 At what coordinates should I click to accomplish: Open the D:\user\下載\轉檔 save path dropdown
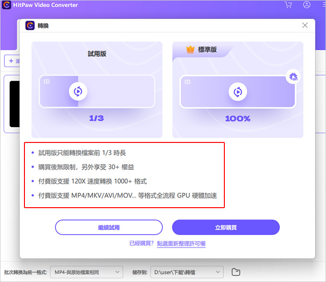(187, 272)
